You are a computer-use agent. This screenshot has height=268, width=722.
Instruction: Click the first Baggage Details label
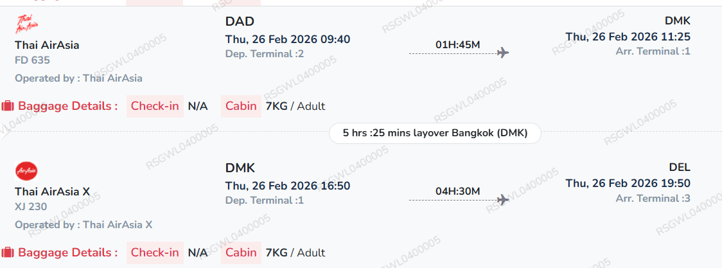click(67, 106)
